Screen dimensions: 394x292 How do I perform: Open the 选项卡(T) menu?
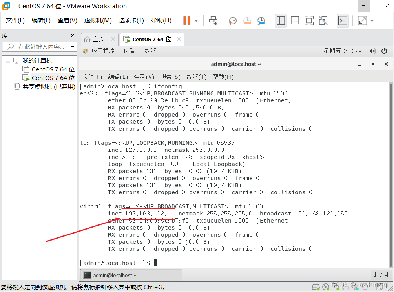click(x=131, y=20)
